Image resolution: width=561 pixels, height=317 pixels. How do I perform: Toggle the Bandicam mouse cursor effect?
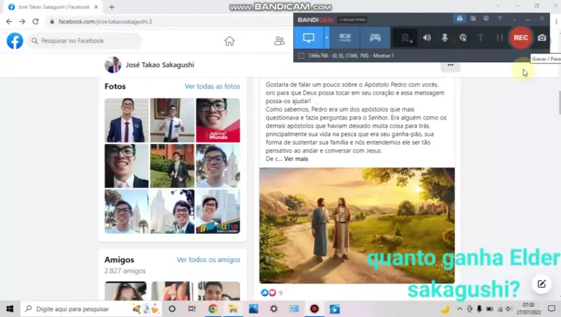[463, 38]
